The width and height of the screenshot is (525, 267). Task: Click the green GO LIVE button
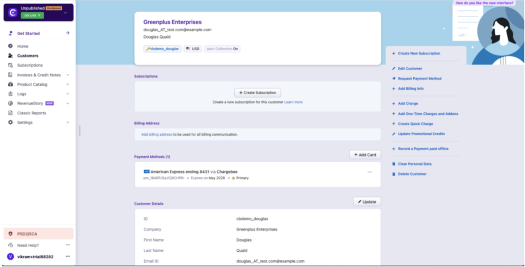pyautogui.click(x=32, y=15)
